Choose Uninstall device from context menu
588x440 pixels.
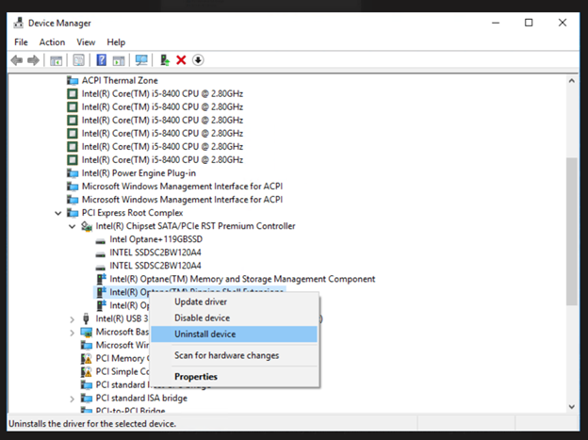(204, 334)
